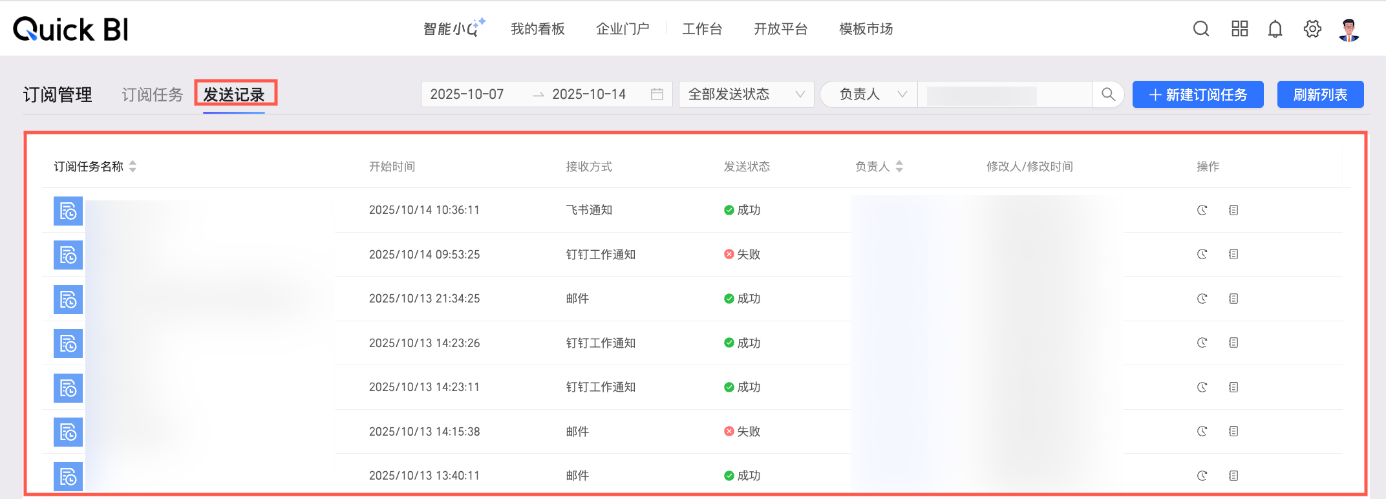The image size is (1386, 499).
Task: Click 钉钉工作通知 in 14:23:11 row
Action: click(601, 387)
